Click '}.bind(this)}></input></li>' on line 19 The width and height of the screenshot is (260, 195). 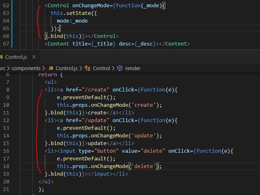point(86,174)
